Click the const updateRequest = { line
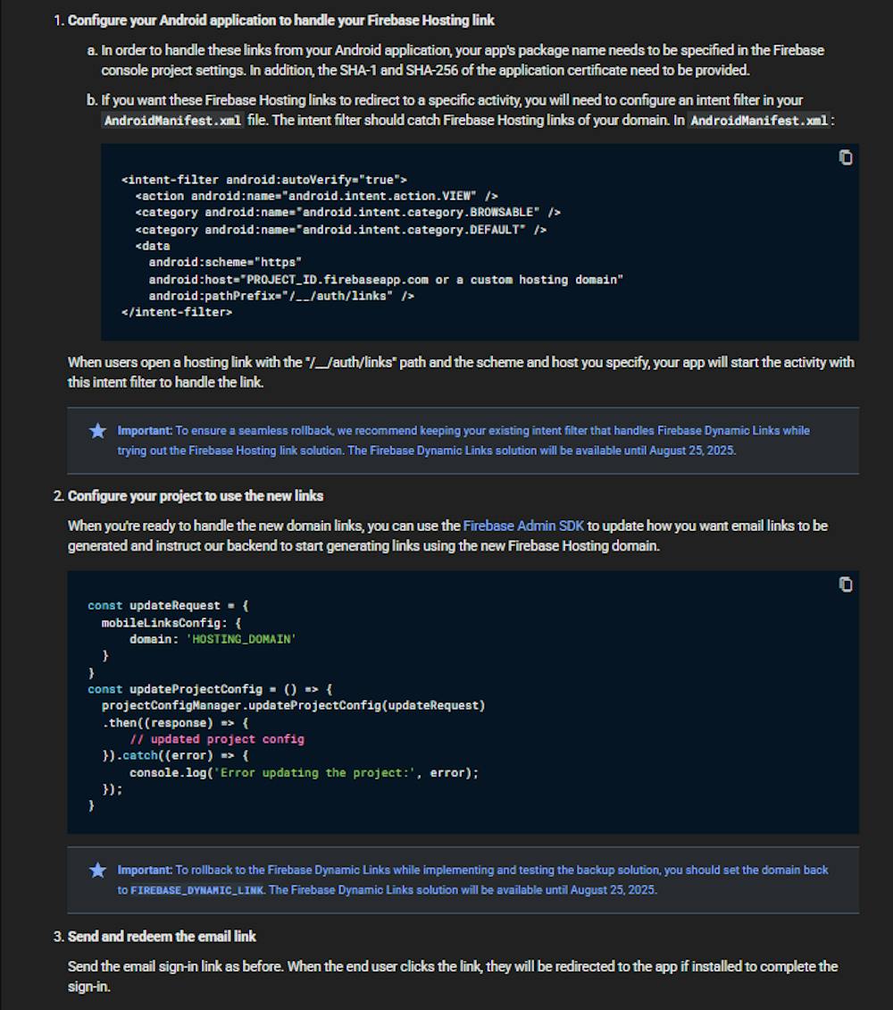Viewport: 893px width, 1010px height. 168,605
